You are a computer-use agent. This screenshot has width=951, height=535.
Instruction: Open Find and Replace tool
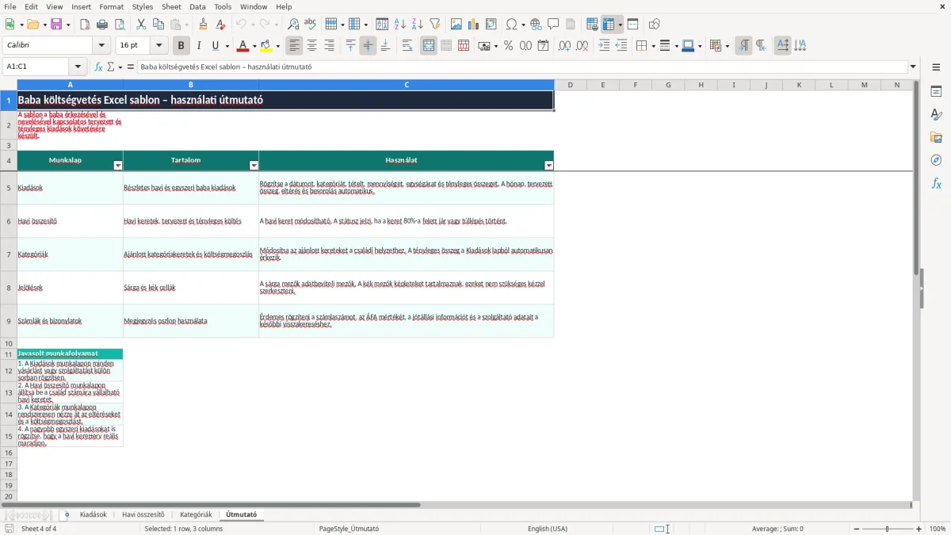[293, 25]
